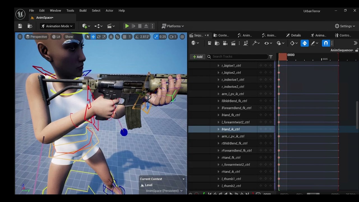Open the Build menu
The height and width of the screenshot is (202, 359).
pyautogui.click(x=83, y=11)
